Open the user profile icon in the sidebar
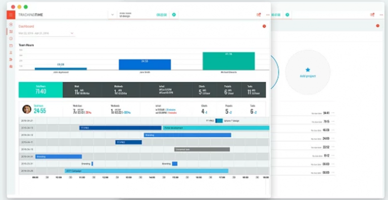 pyautogui.click(x=11, y=52)
